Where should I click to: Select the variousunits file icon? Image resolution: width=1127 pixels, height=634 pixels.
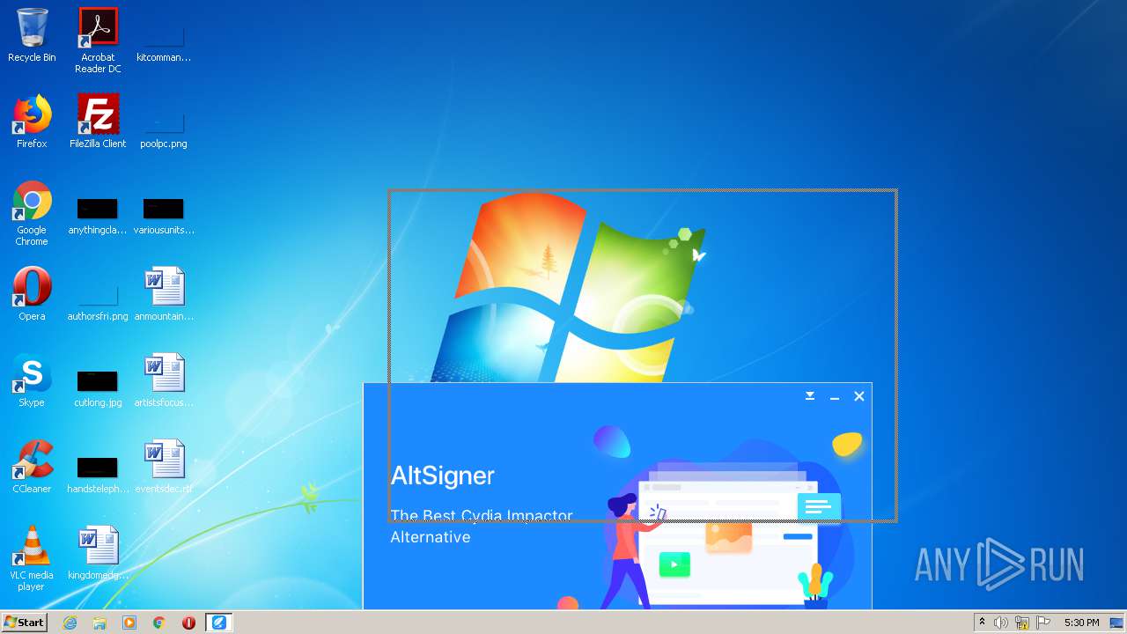click(x=164, y=216)
